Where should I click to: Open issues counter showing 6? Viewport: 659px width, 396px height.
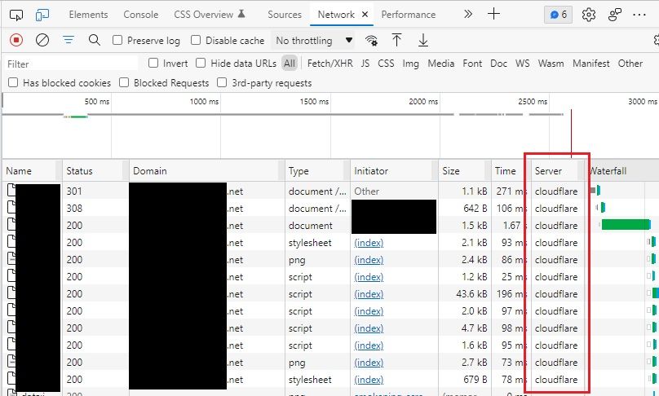tap(558, 15)
